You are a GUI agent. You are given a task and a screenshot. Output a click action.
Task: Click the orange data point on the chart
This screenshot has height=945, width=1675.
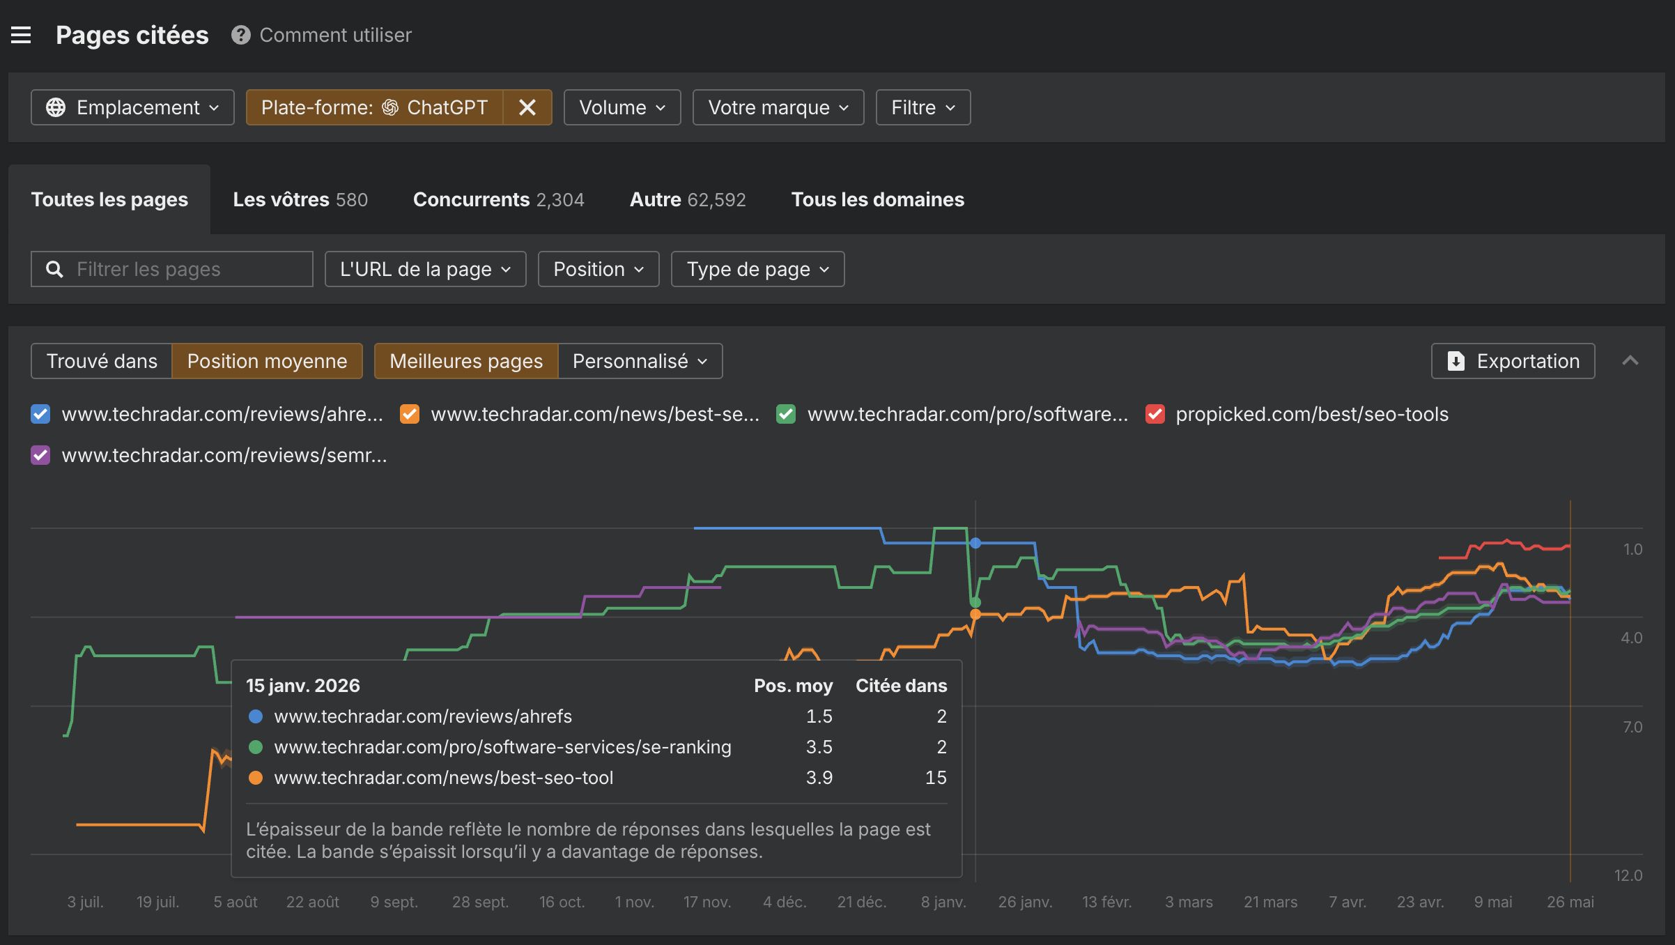pos(975,614)
